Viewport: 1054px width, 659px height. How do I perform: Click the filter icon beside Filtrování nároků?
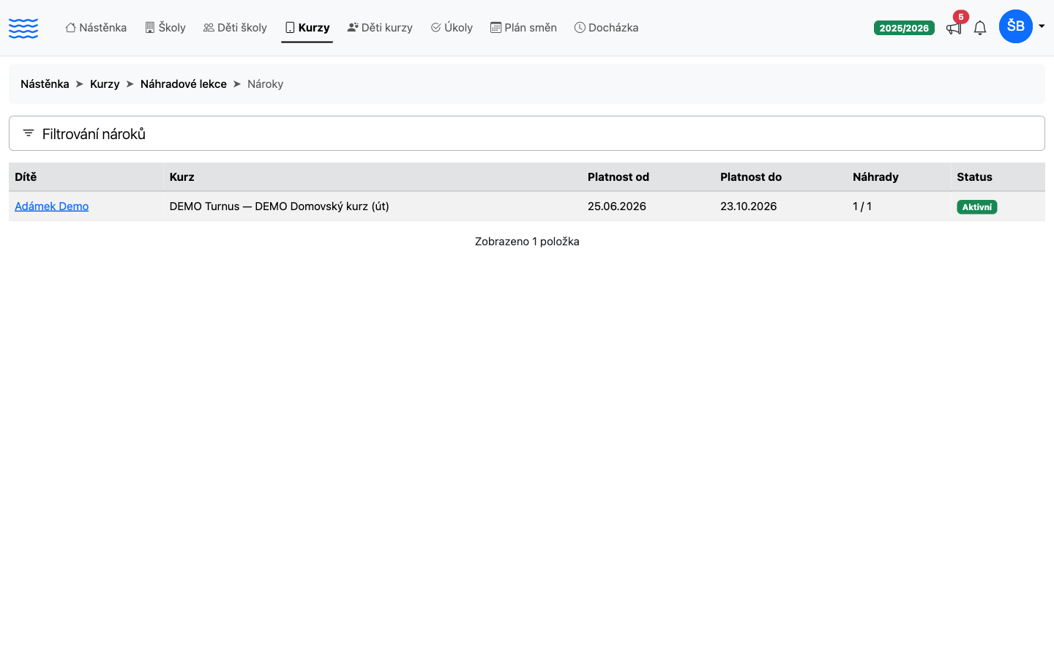[x=29, y=133]
